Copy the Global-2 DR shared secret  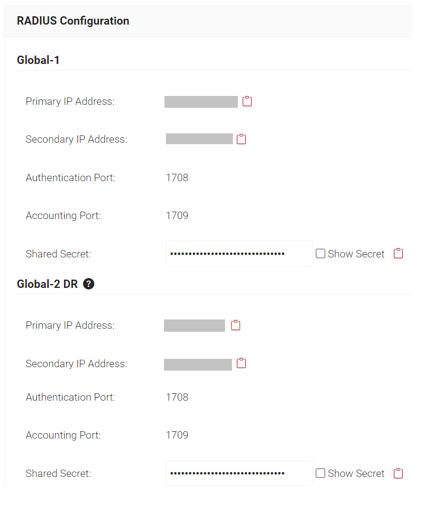(398, 473)
